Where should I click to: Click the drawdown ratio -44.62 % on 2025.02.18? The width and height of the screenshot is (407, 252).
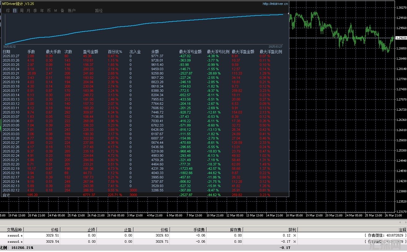tap(214, 173)
